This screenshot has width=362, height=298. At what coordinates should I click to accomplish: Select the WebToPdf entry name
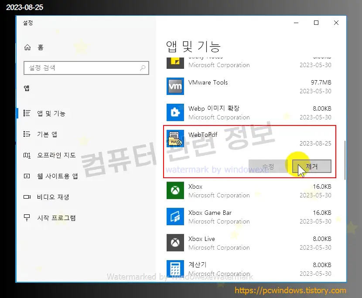click(x=203, y=135)
